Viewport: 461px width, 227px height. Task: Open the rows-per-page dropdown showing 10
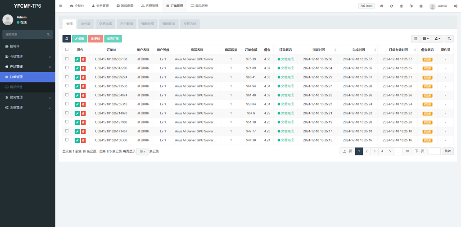(142, 151)
